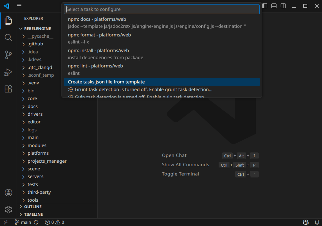Click the Toggle Terminal hint

[180, 174]
